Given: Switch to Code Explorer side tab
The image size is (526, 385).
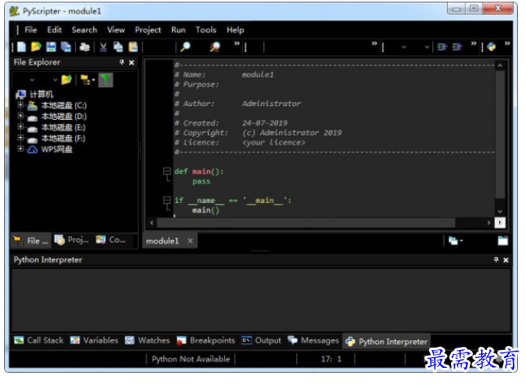Looking at the screenshot, I should click(x=111, y=240).
